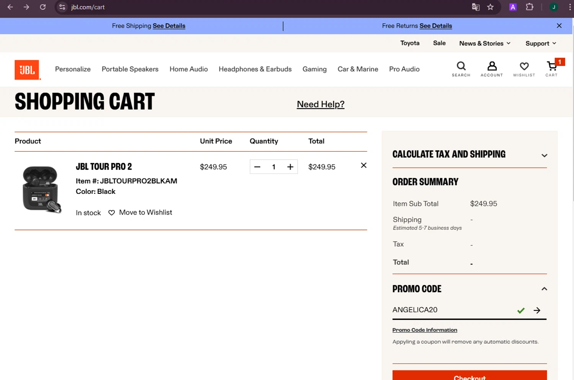Click the address bar URL jbl.com/cart
Viewport: 574px width, 380px height.
88,7
